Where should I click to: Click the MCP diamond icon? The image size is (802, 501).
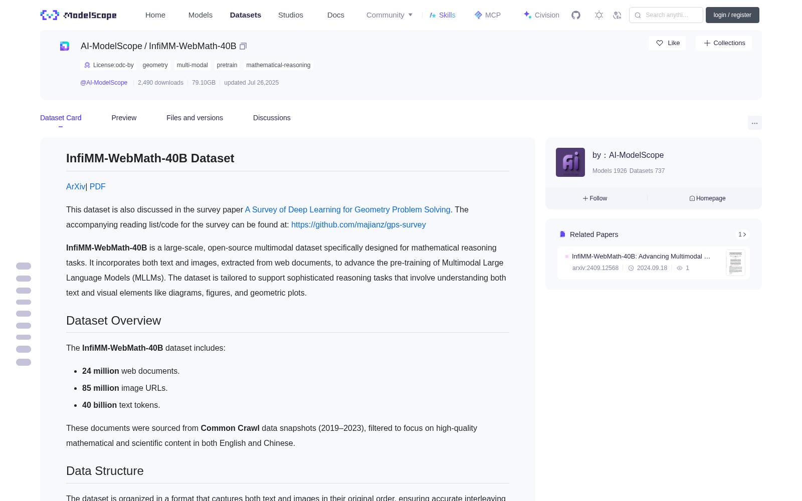click(x=478, y=15)
